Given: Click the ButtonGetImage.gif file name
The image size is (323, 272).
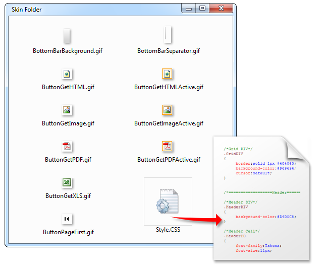Looking at the screenshot, I should (68, 123).
